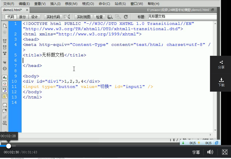Click the <head> tag on line 3
The image size is (231, 159).
(31, 39)
